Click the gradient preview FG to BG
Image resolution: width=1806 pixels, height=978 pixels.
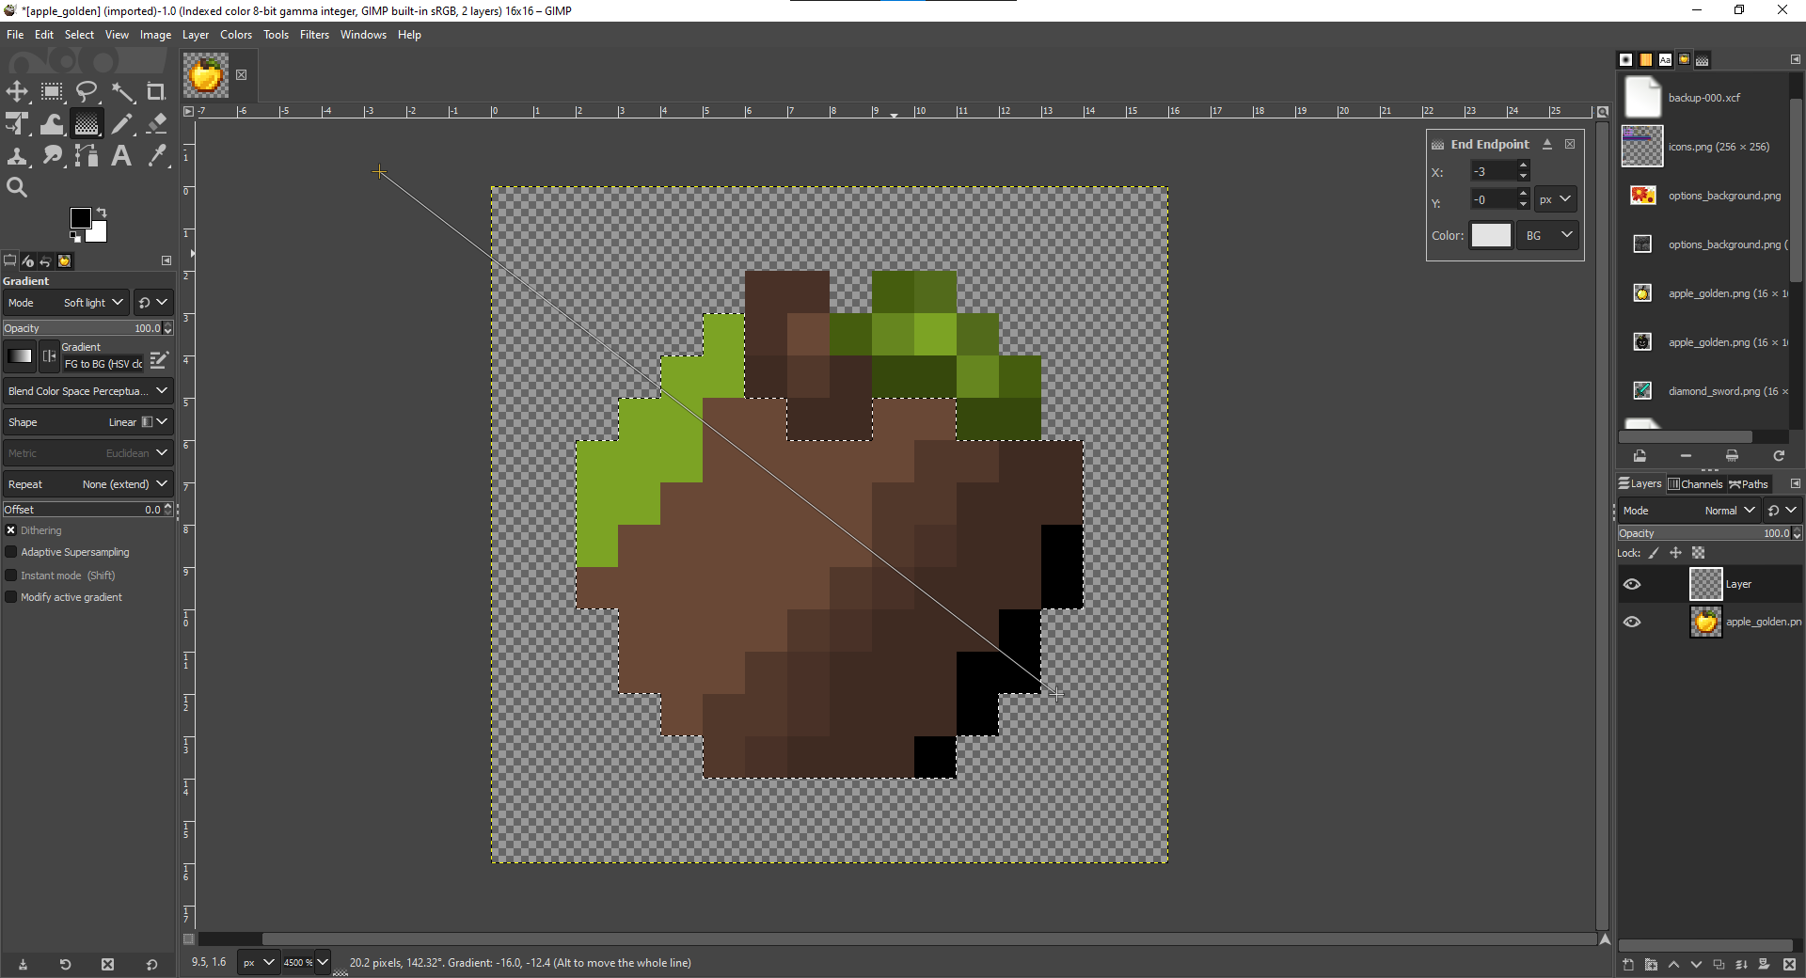pos(20,356)
